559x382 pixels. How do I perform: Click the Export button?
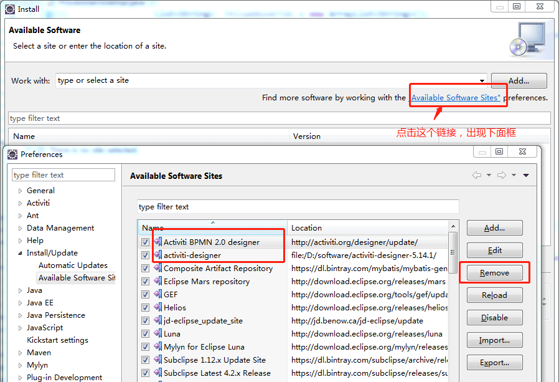[x=494, y=362]
